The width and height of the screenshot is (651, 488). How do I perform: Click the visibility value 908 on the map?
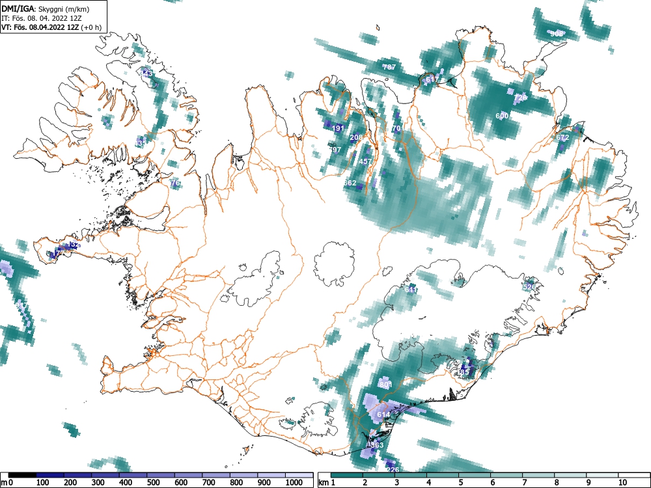[x=557, y=34]
